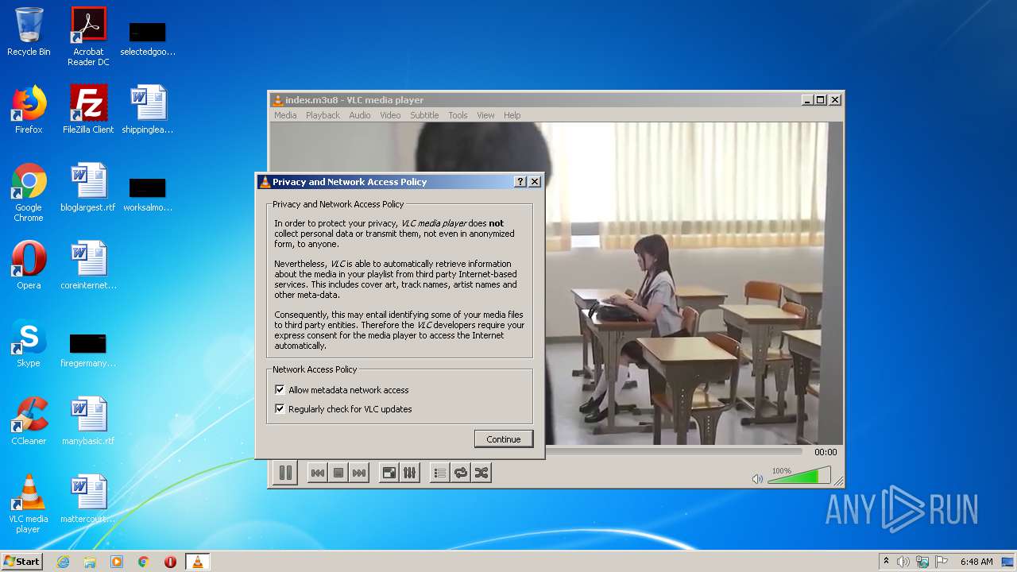The width and height of the screenshot is (1017, 572).
Task: Open the help button in privacy dialog
Action: (x=520, y=182)
